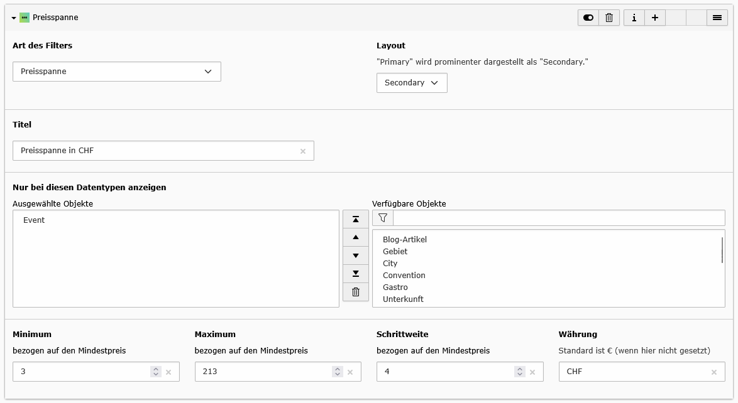Open the Layout Secondary dropdown
This screenshot has width=738, height=403.
412,83
